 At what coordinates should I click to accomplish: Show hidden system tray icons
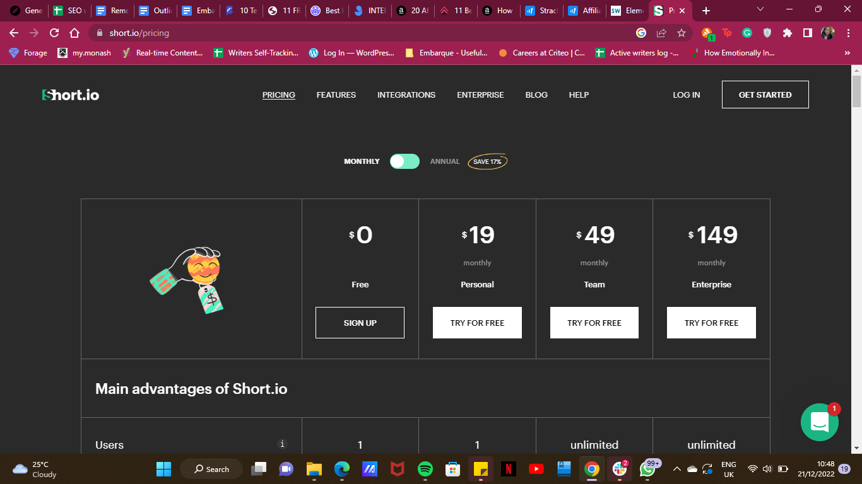point(676,469)
